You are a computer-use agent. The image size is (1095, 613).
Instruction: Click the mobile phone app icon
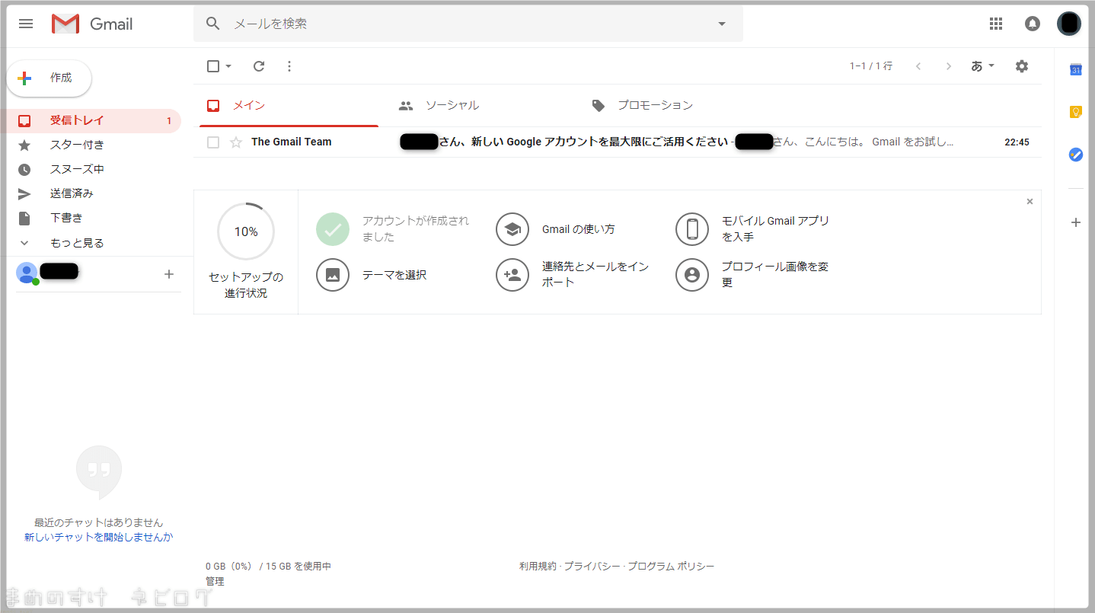click(x=692, y=229)
